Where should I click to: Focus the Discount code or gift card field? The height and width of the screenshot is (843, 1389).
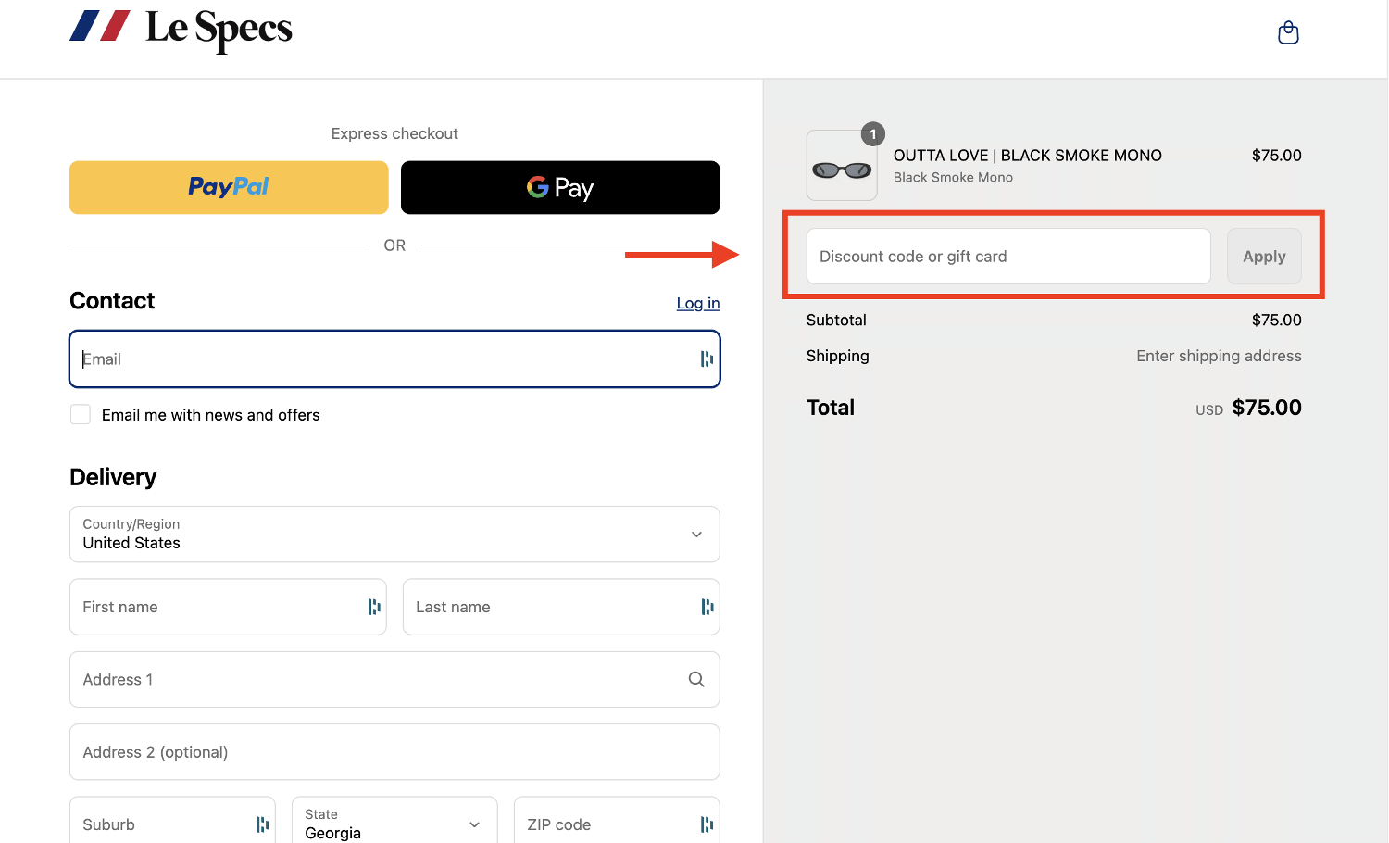coord(1007,257)
